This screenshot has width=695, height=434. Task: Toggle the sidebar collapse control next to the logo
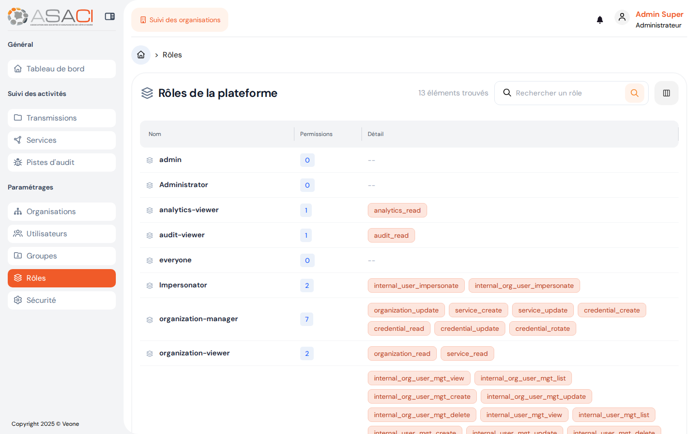click(x=110, y=16)
